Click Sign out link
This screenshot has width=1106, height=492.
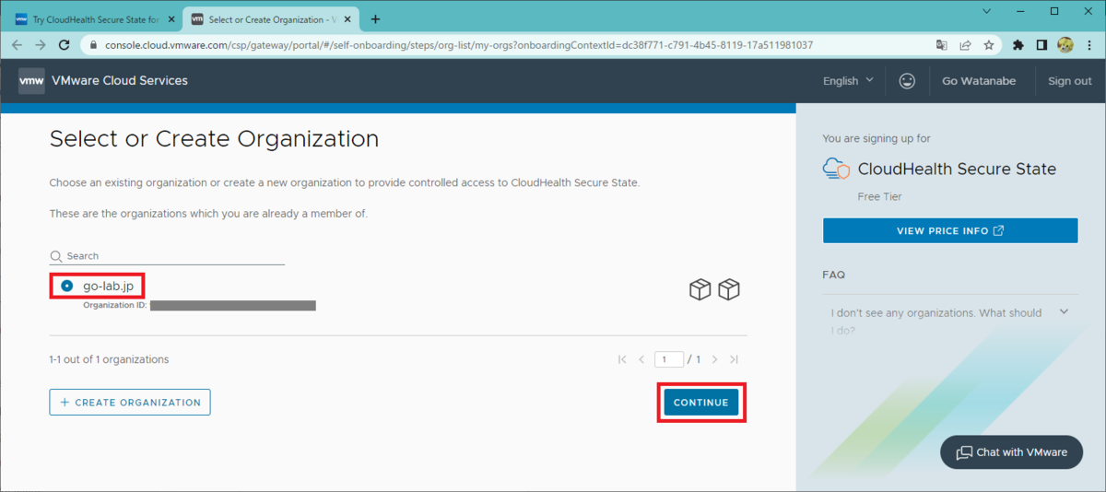pyautogui.click(x=1069, y=81)
